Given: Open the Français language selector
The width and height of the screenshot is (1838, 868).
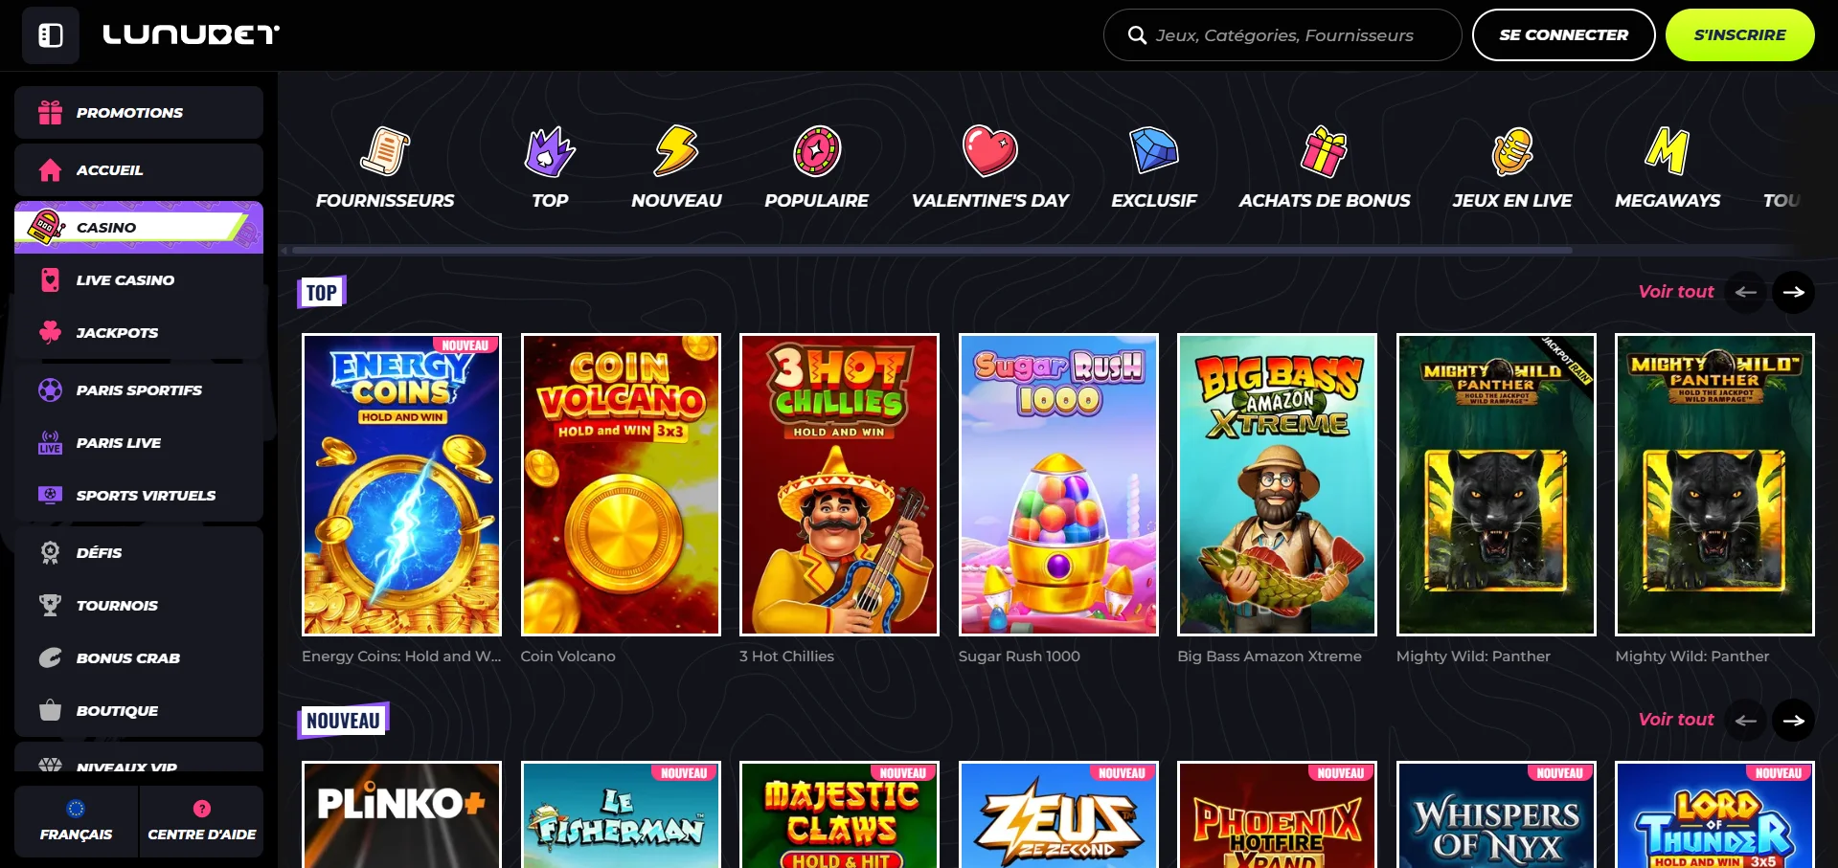Looking at the screenshot, I should point(76,821).
